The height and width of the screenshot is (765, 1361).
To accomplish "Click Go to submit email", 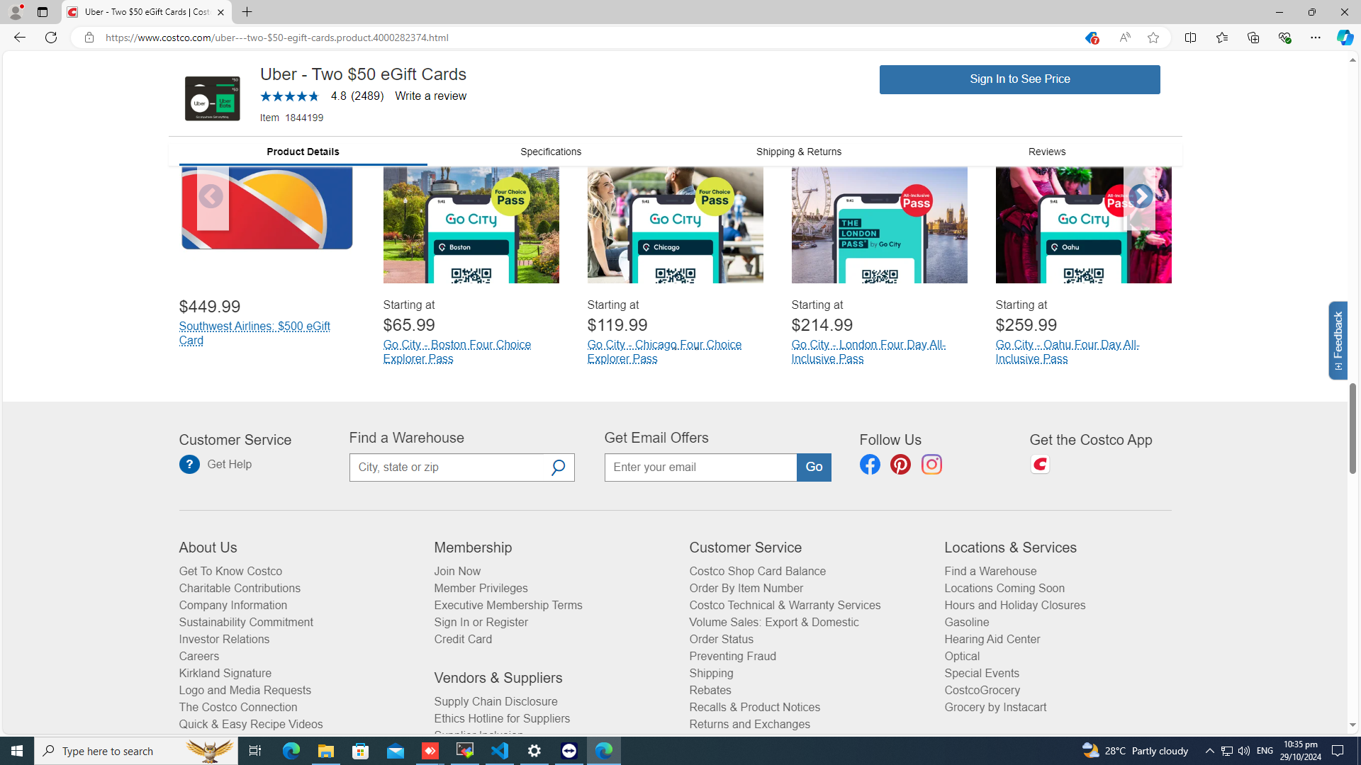I will (814, 467).
